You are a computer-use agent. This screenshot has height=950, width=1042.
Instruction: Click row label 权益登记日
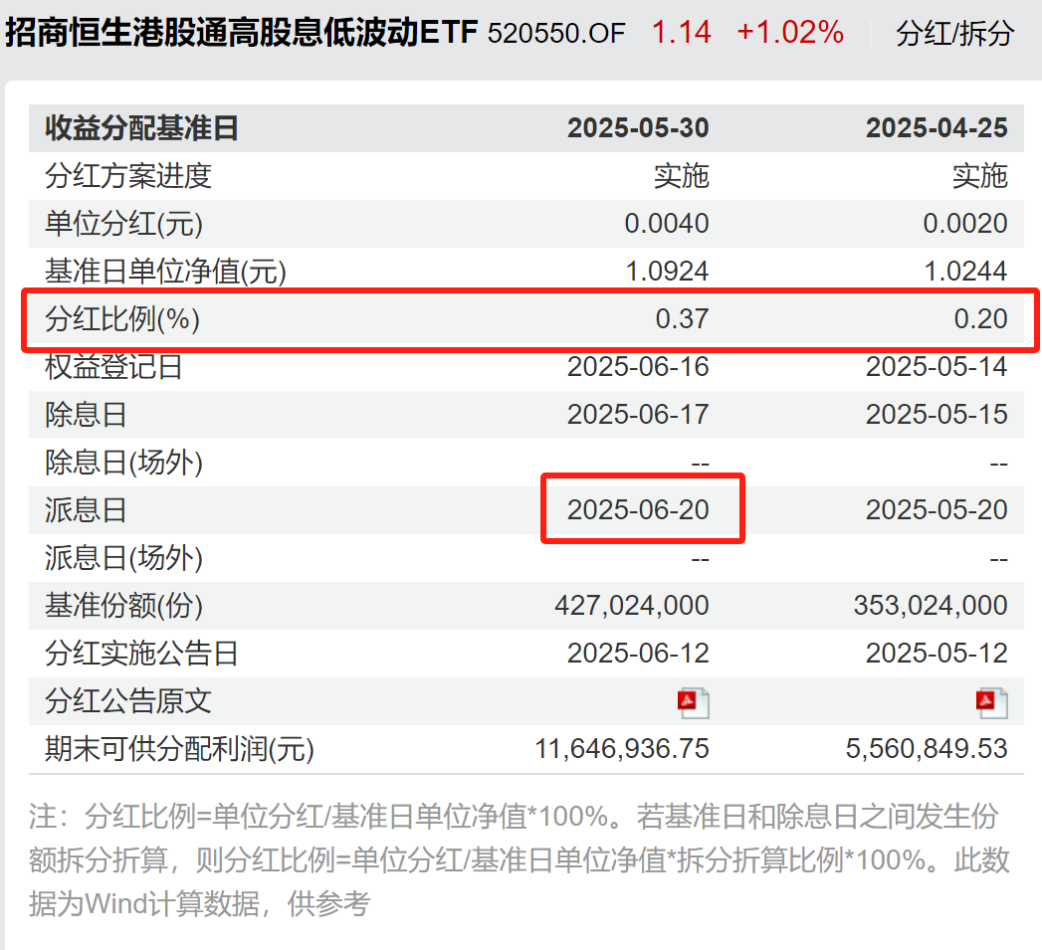pos(113,367)
